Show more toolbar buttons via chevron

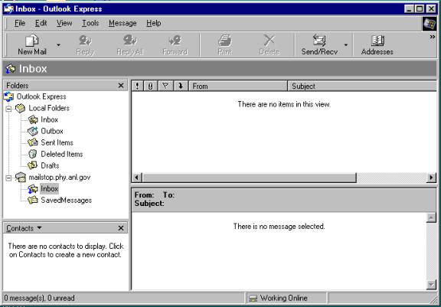point(433,37)
